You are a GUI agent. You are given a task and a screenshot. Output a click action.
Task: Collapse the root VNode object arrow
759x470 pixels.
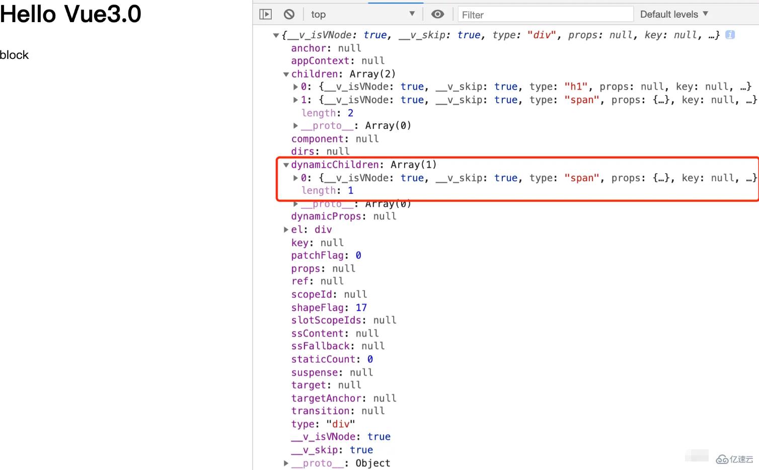pyautogui.click(x=276, y=35)
